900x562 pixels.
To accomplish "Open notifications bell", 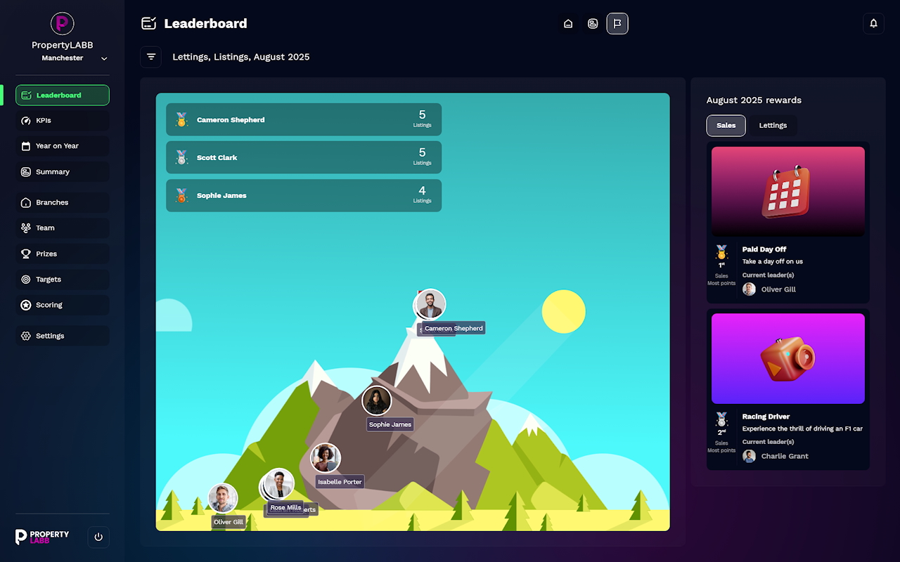I will tap(873, 23).
